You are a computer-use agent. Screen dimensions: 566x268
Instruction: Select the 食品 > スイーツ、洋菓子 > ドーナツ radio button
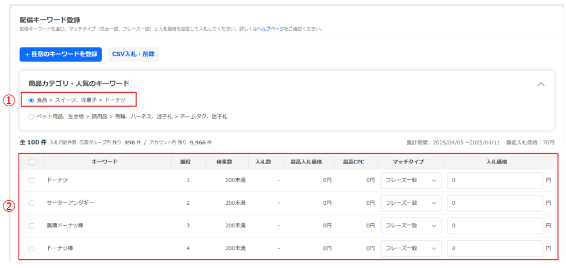click(x=31, y=100)
